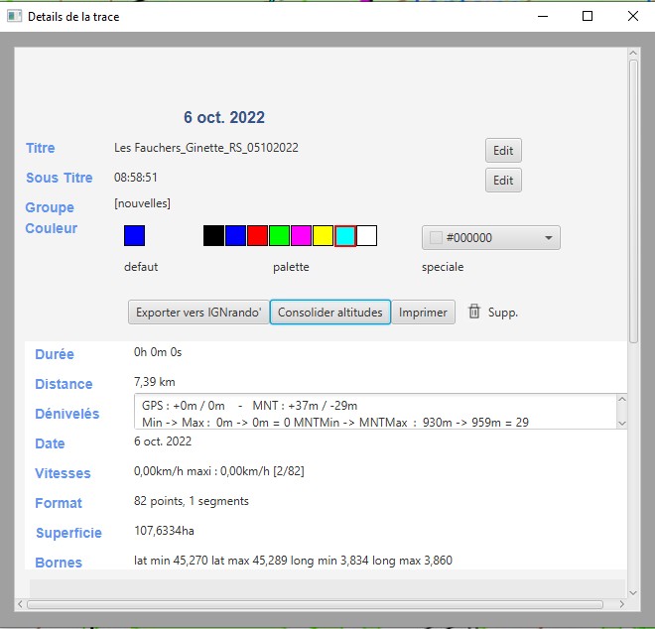Open the special color #000000 dropdown
Image resolution: width=655 pixels, height=629 pixels.
click(491, 238)
